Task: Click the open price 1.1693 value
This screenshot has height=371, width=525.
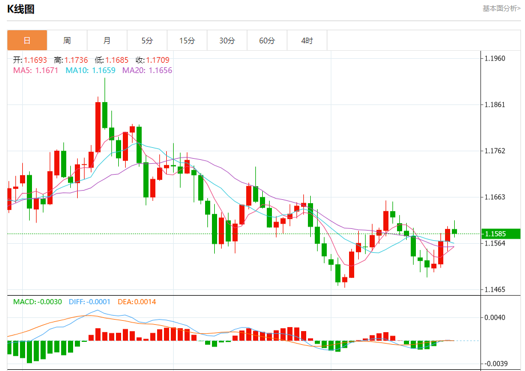Action: pos(35,60)
